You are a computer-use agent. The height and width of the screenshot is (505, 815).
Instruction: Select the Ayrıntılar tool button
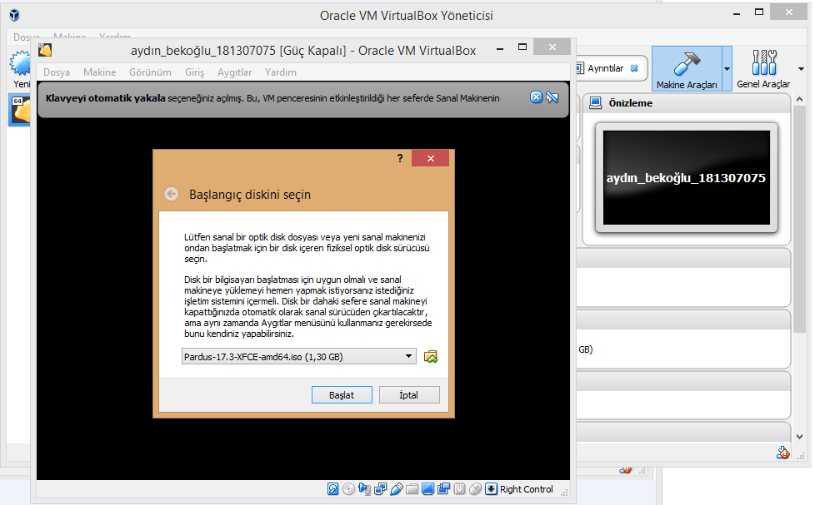pyautogui.click(x=606, y=68)
